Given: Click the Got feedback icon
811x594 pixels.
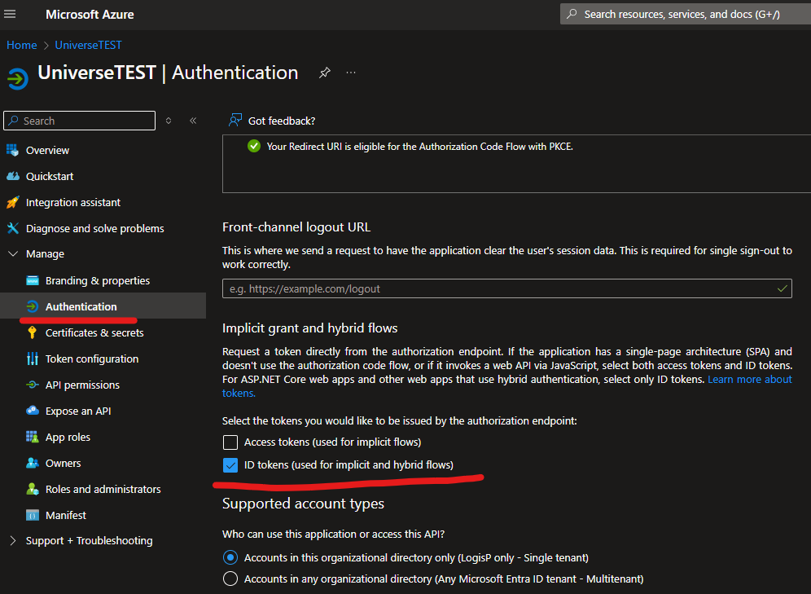Looking at the screenshot, I should pyautogui.click(x=235, y=121).
